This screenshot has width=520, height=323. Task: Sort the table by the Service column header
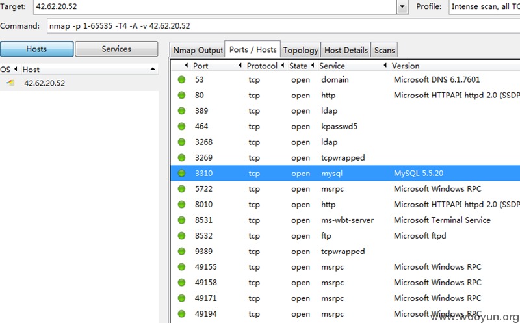tap(332, 66)
